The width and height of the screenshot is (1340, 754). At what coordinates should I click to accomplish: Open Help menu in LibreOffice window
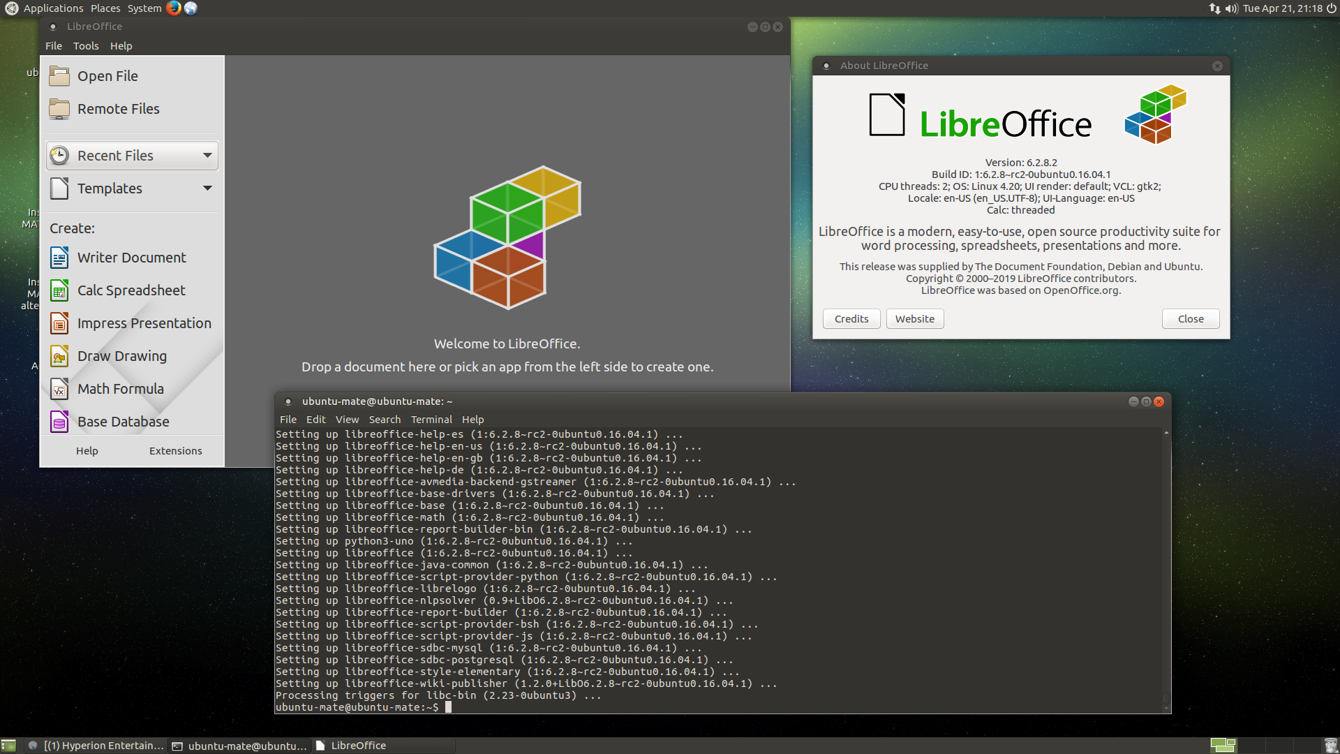pyautogui.click(x=121, y=46)
